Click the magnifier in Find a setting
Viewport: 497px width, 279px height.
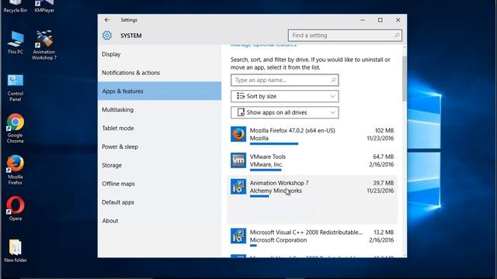(397, 36)
